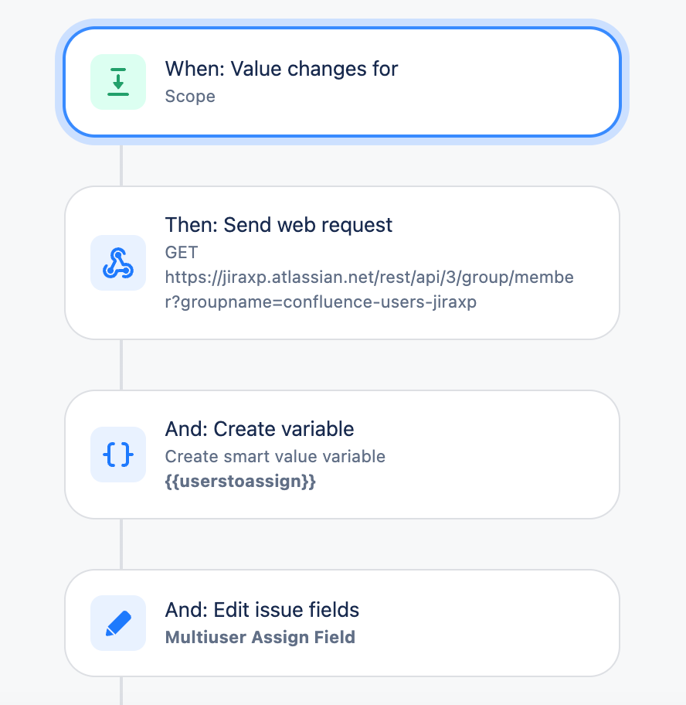
Task: Click the 'Multiuser Assign Field' label
Action: coord(260,638)
